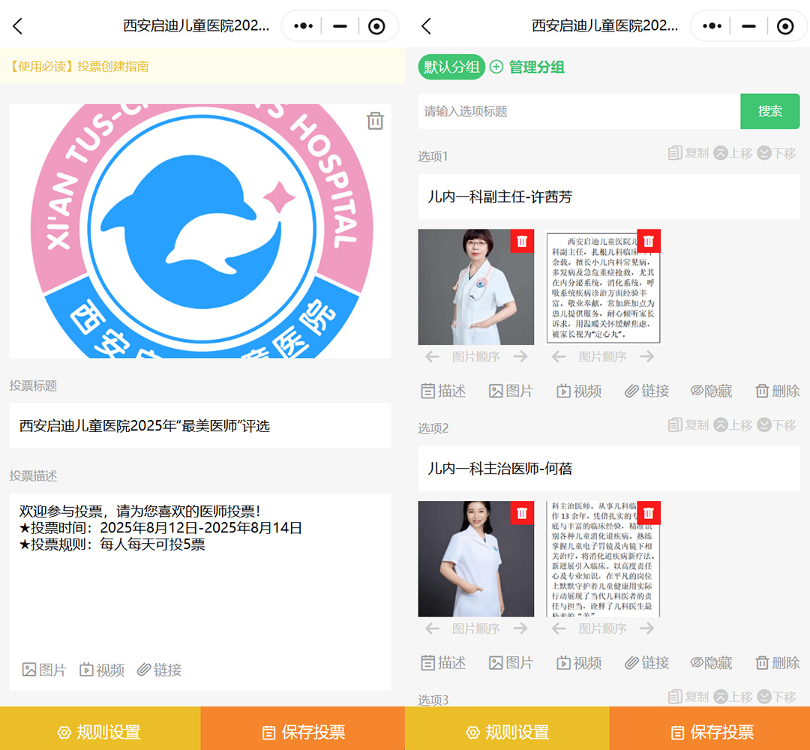Open the voting creation guide link

tap(79, 66)
